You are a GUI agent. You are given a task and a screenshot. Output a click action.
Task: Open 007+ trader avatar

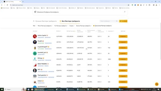pyautogui.click(x=35, y=71)
